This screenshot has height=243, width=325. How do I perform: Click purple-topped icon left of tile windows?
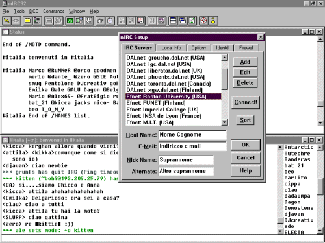pos(161,21)
